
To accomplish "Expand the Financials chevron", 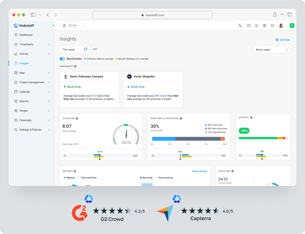I will (x=49, y=120).
